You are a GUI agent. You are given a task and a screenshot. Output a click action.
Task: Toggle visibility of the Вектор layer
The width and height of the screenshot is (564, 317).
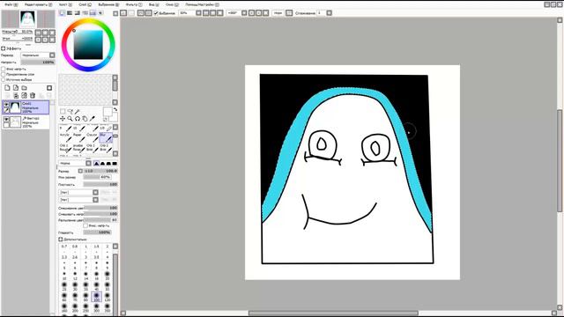[6, 120]
